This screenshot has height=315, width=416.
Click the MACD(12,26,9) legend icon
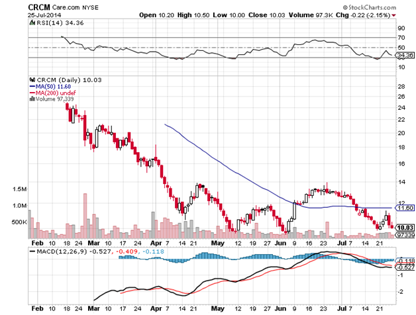click(32, 253)
